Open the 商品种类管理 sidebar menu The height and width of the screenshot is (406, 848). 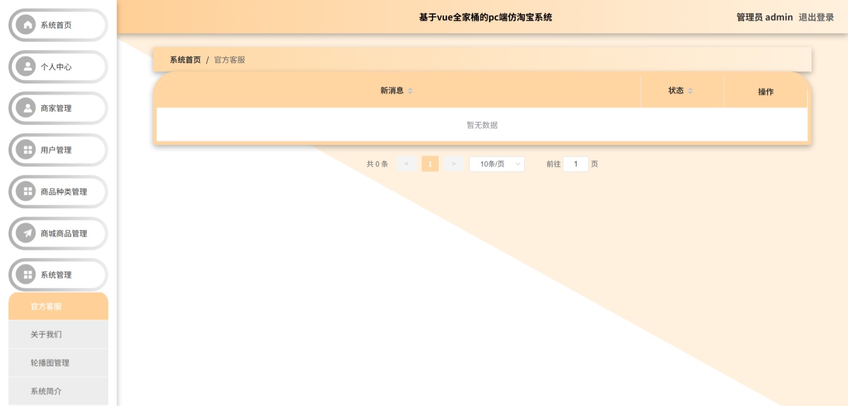(58, 191)
